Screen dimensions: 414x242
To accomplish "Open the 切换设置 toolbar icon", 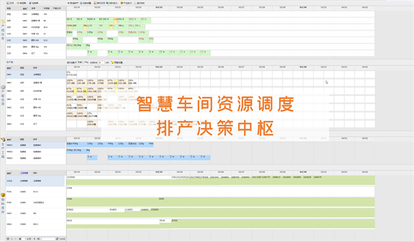I will (81, 3).
